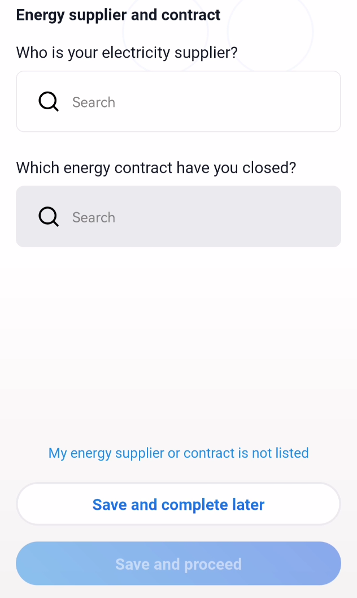Viewport: 357px width, 598px height.
Task: Click the 'Who is your electricity supplier?' label
Action: (127, 53)
